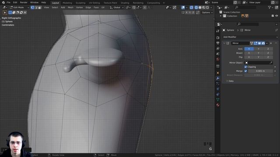The height and width of the screenshot is (157, 280).
Task: Hide Collection with the eye icon
Action: coord(276,16)
